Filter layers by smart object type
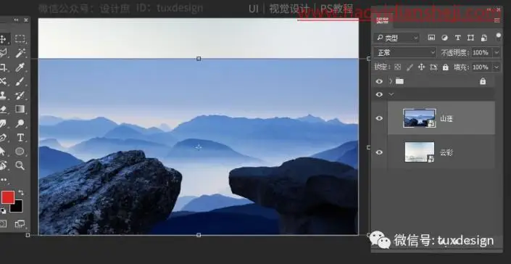The image size is (511, 264). pos(484,38)
